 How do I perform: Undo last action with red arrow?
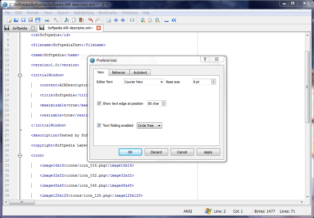(x=90, y=20)
